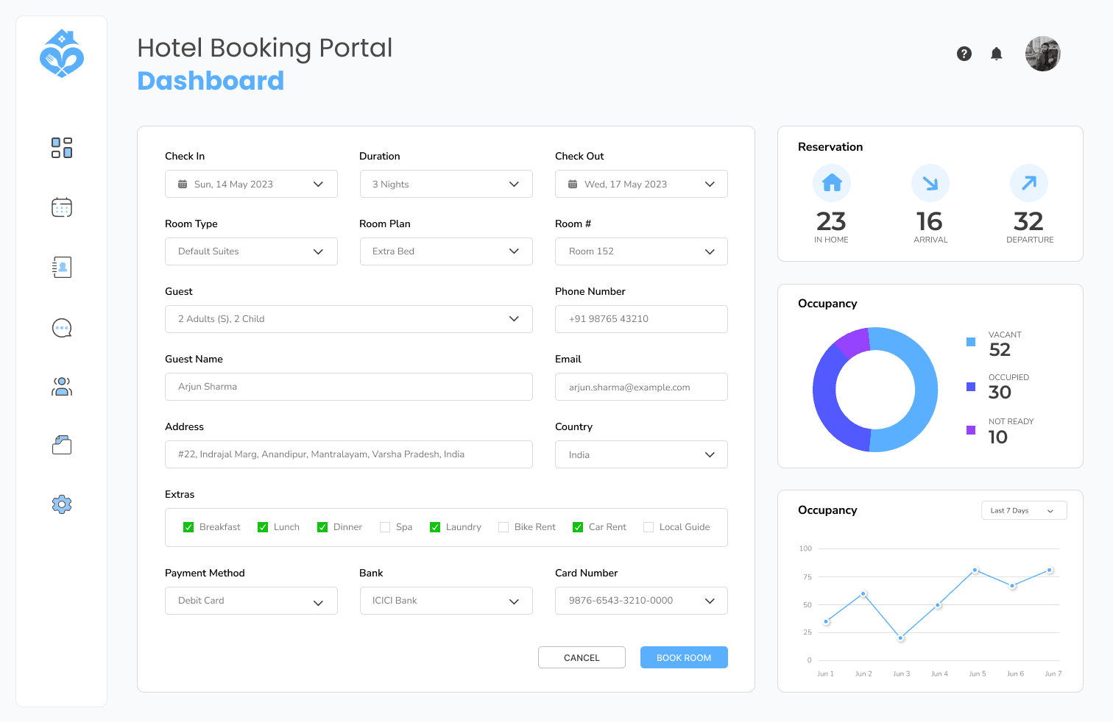This screenshot has height=722, width=1113.
Task: Click the Hotel Booking Portal logo
Action: tap(62, 53)
